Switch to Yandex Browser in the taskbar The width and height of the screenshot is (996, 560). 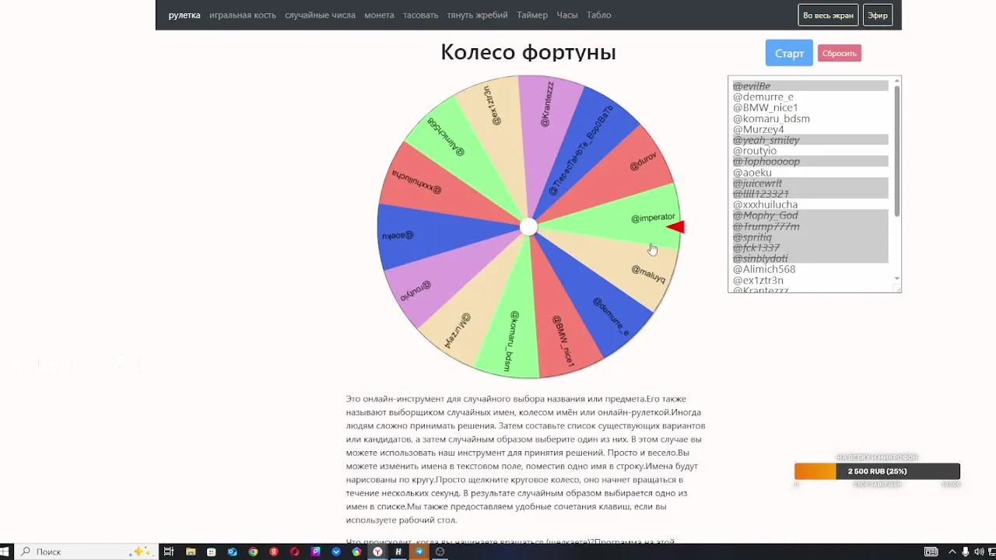pos(377,551)
